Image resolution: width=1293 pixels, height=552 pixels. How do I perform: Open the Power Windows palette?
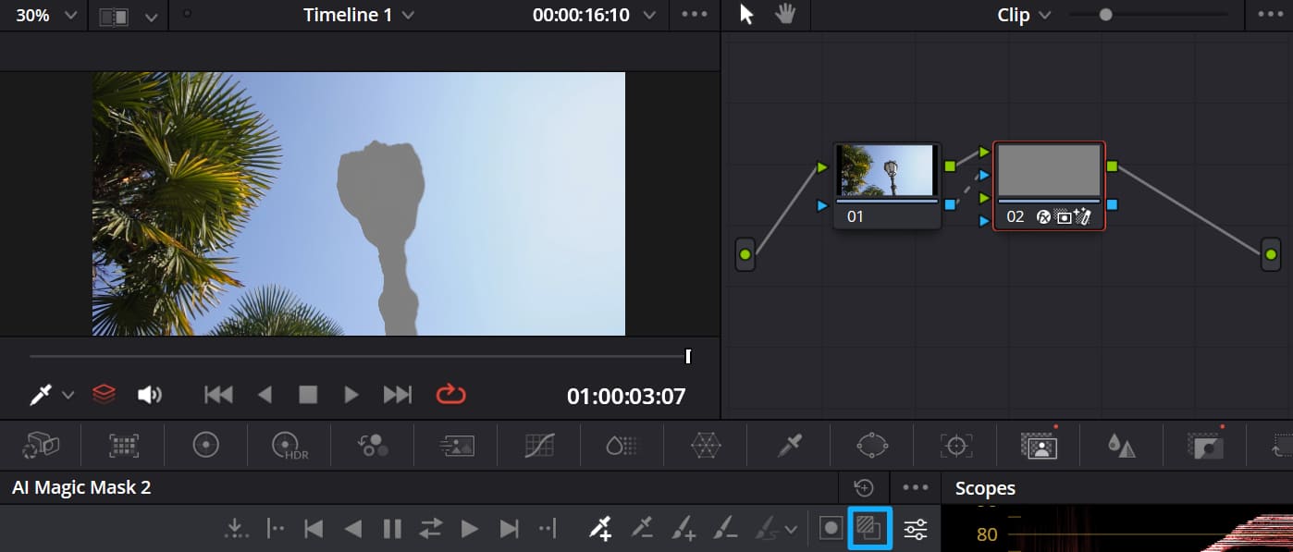click(871, 445)
